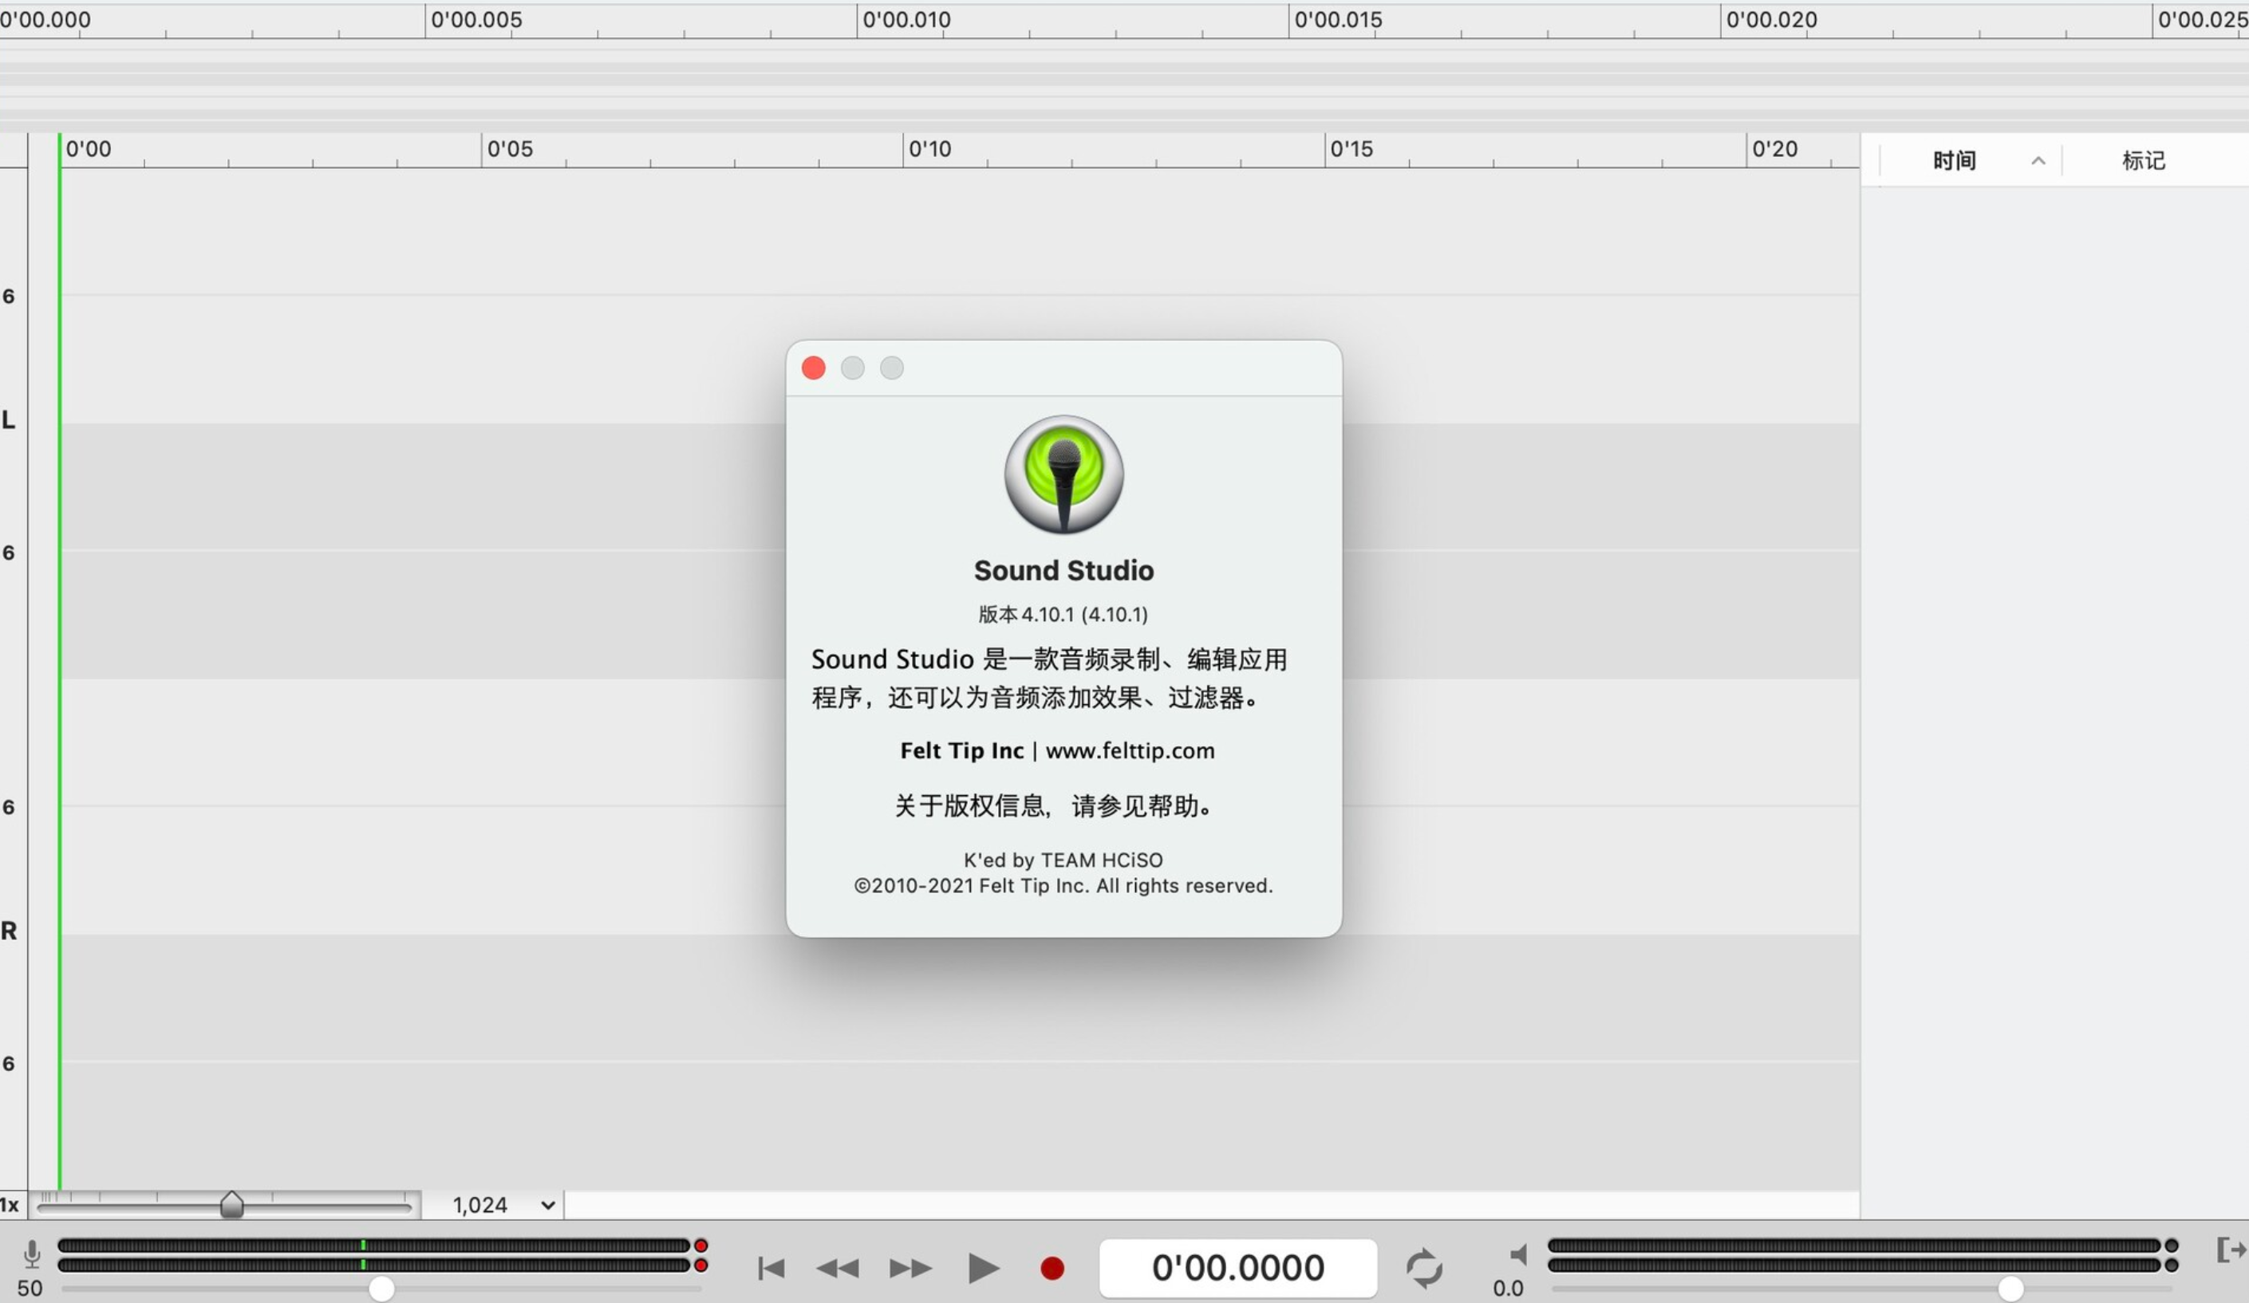
Task: Click the output level value 0.0
Action: pos(1509,1289)
